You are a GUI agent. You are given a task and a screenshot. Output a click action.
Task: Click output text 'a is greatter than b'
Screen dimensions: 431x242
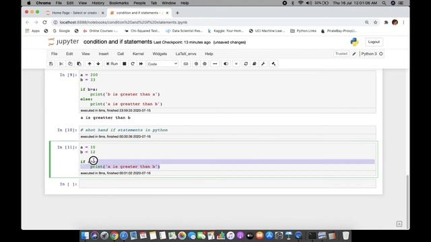click(106, 118)
